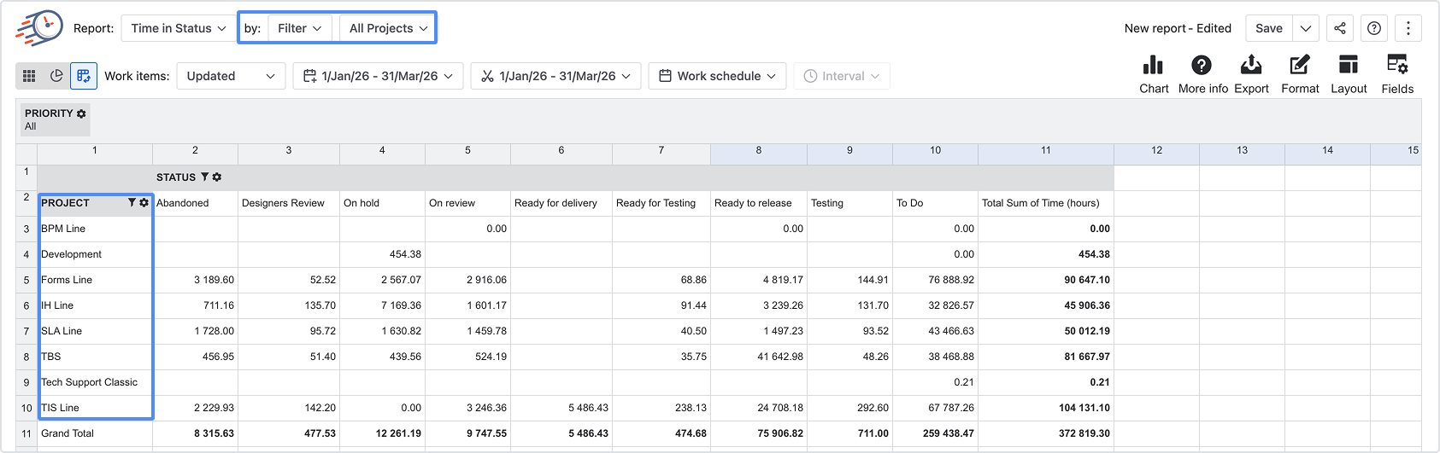This screenshot has width=1440, height=453.
Task: Open the Format tool
Action: (1300, 66)
